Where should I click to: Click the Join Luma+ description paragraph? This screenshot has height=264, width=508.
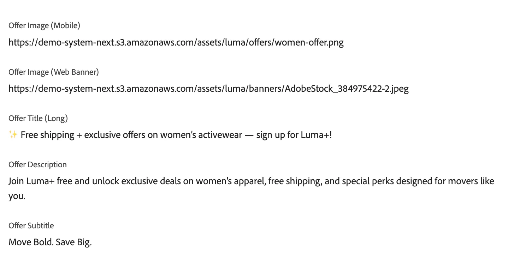point(251,188)
